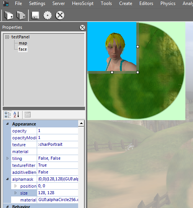Collapse the Appearance category

point(7,124)
